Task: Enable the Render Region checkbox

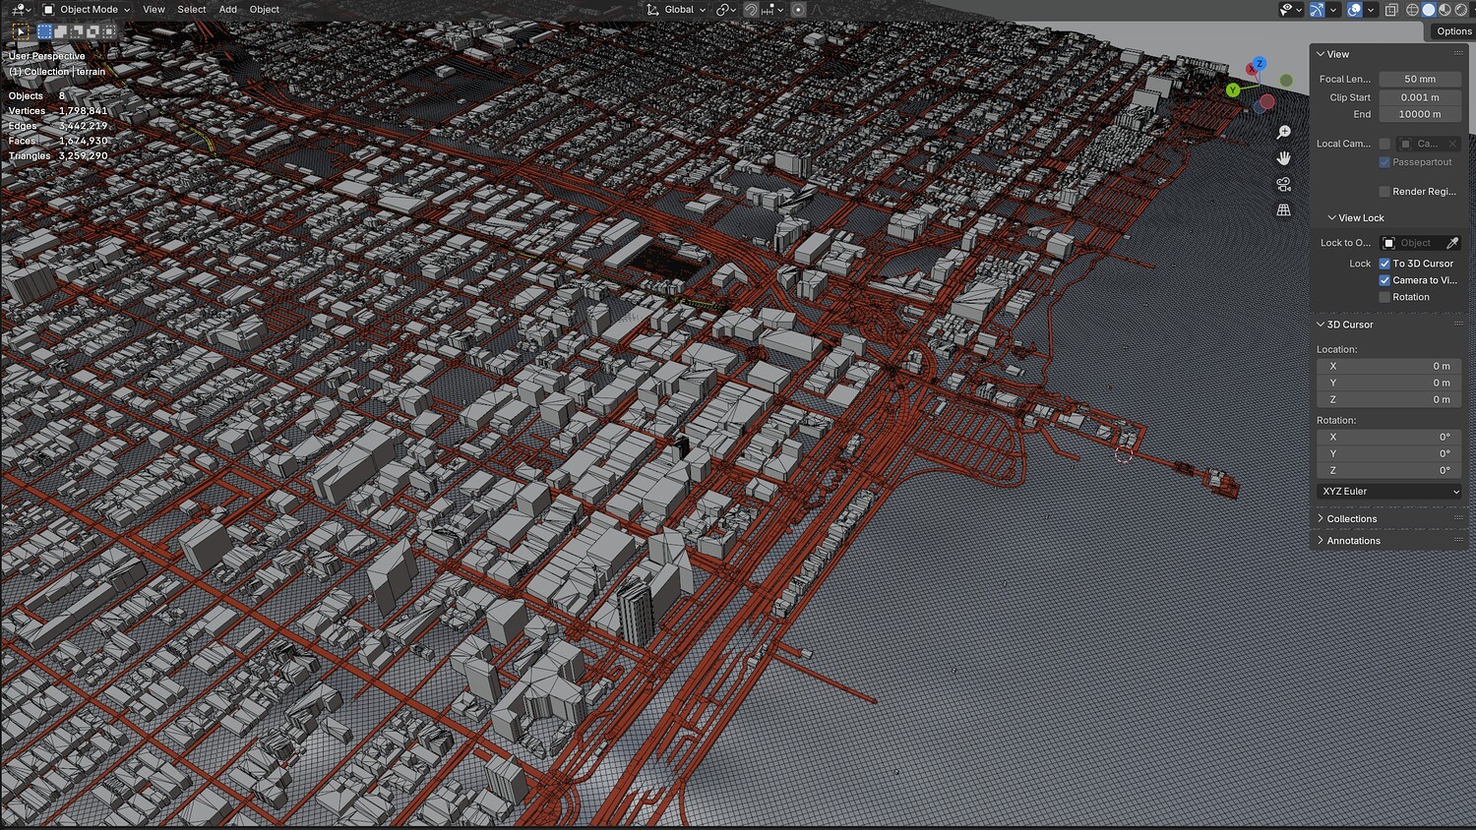Action: tap(1384, 192)
